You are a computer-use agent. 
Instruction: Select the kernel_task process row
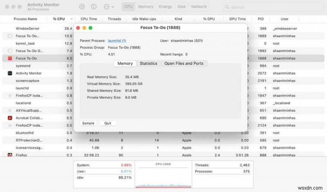pos(163,43)
